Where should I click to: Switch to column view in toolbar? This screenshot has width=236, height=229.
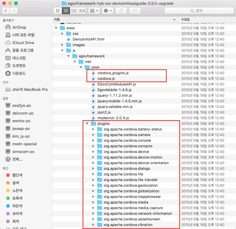pyautogui.click(x=74, y=11)
